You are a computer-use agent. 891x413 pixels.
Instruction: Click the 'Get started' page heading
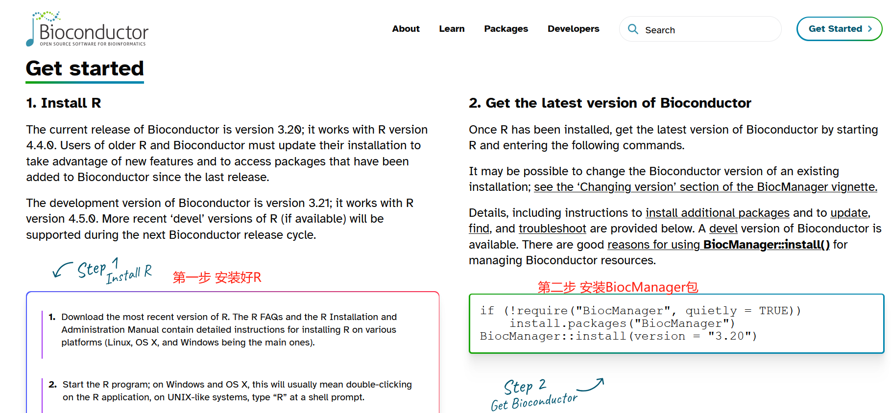pyautogui.click(x=85, y=69)
